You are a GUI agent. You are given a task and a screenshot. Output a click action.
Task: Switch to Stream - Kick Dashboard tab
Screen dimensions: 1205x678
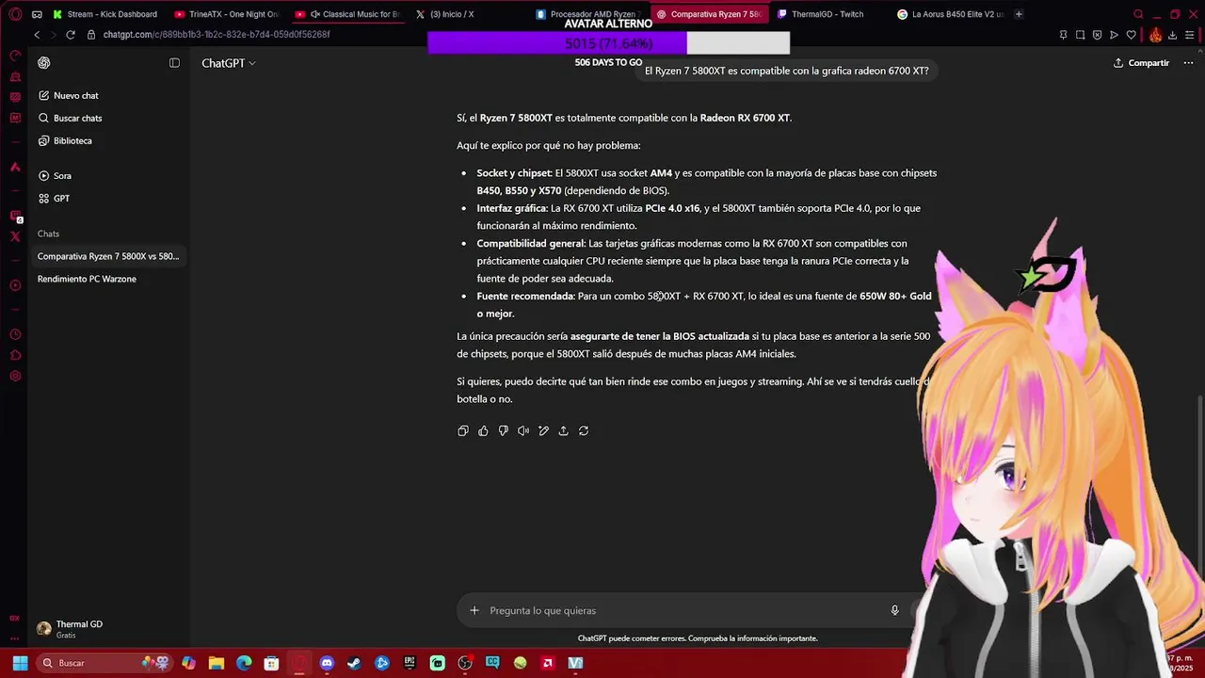tap(105, 14)
